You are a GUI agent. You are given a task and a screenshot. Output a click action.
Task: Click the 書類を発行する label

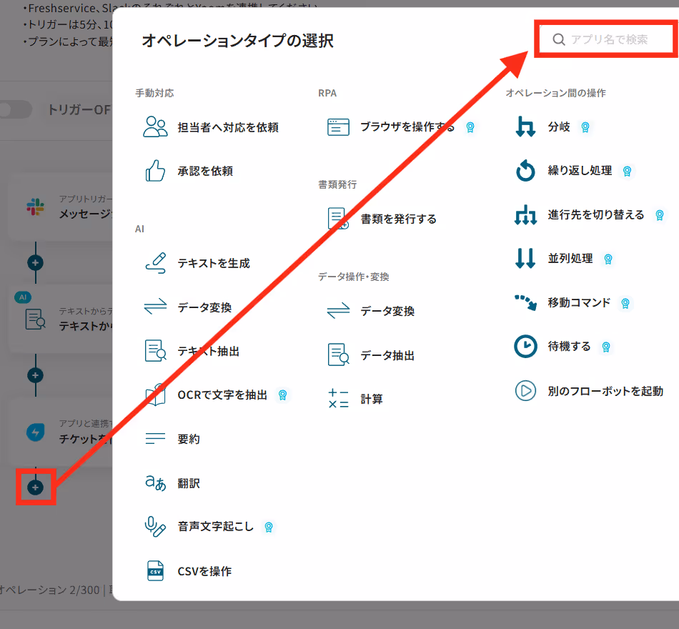pyautogui.click(x=398, y=219)
